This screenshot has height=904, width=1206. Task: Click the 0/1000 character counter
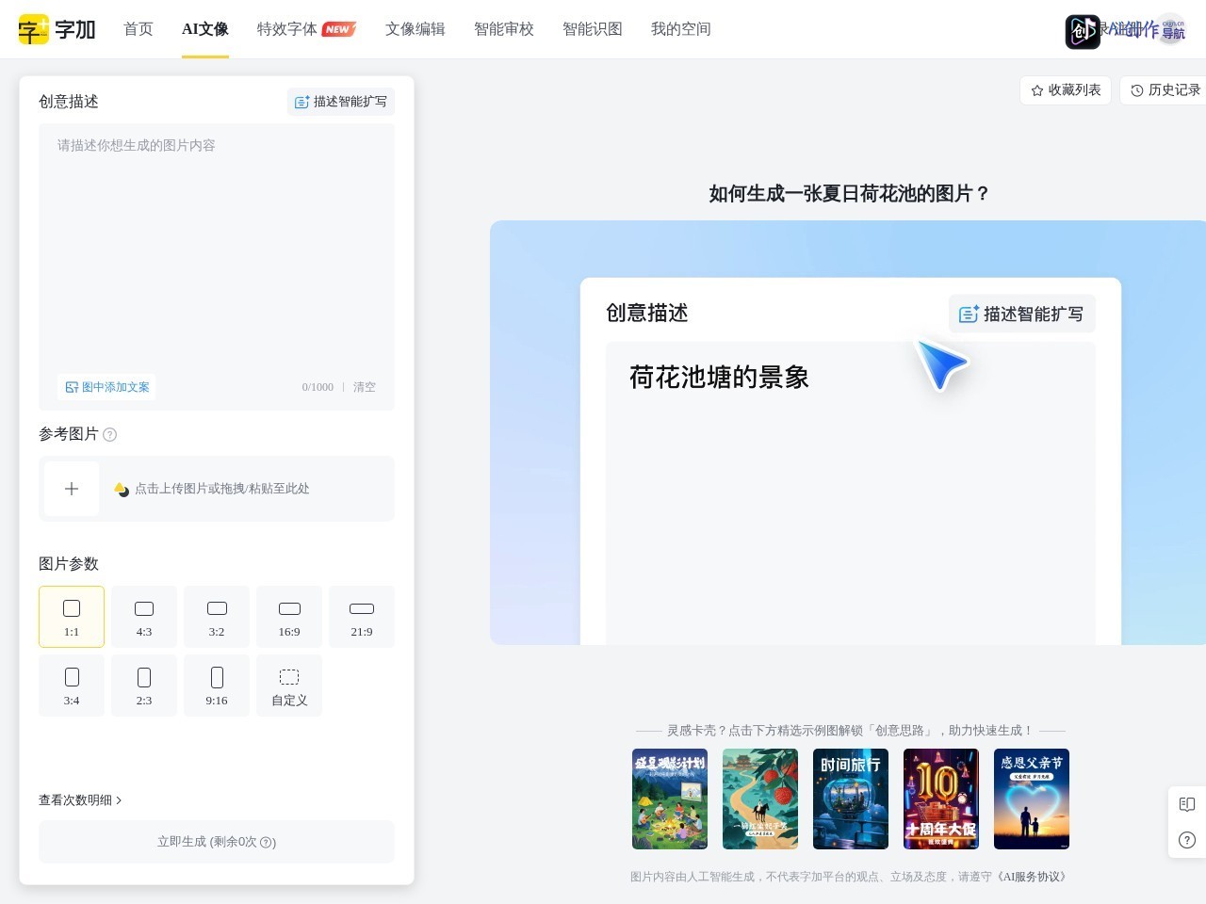tap(318, 387)
